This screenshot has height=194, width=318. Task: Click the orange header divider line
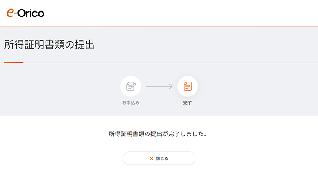tap(159, 26)
